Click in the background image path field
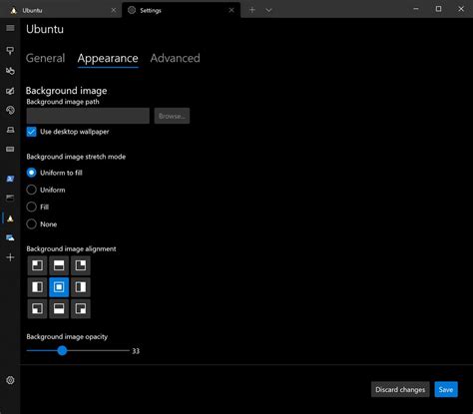This screenshot has width=473, height=414. [88, 116]
